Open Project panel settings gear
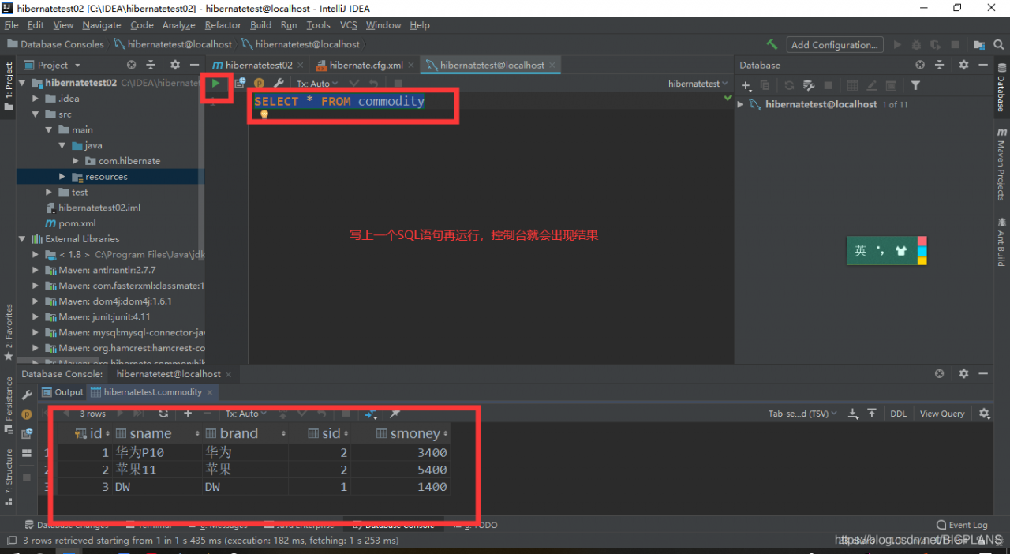The image size is (1010, 554). (174, 65)
